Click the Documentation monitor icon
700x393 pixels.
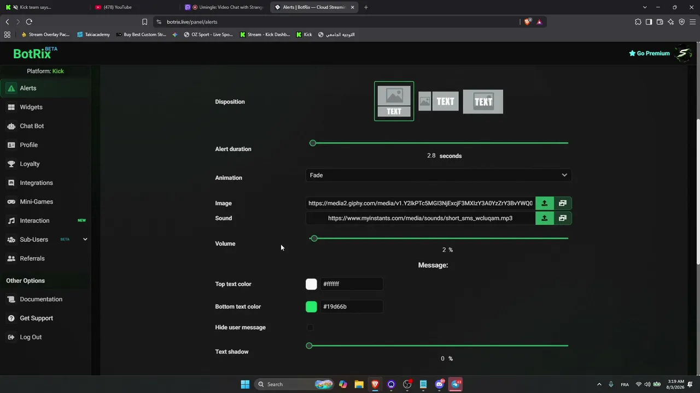click(x=11, y=299)
